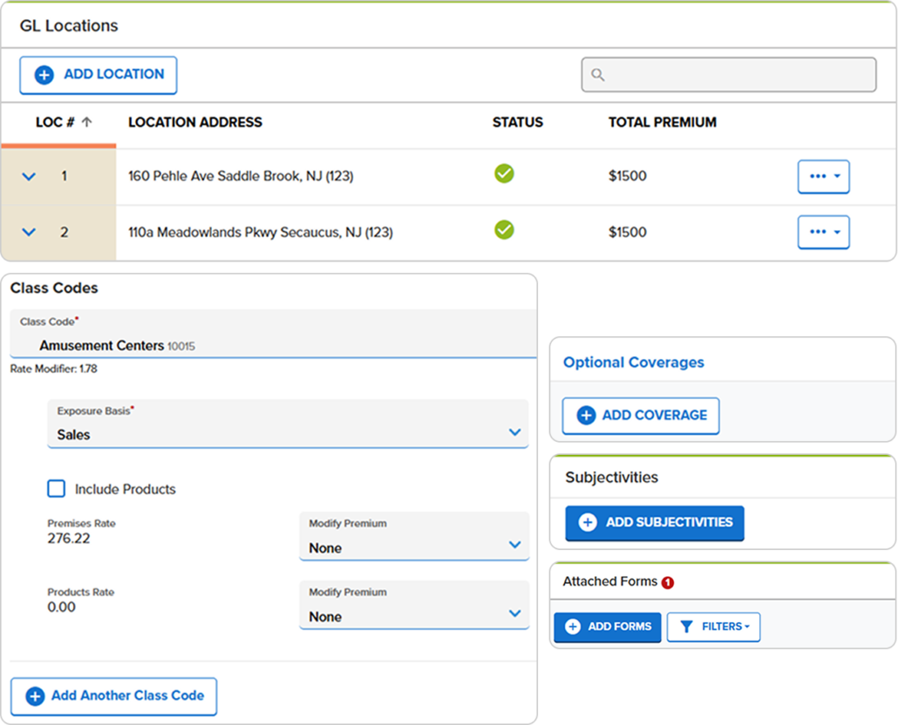Click the red Attached Forms count badge
Viewport: 898px width, 725px height.
(x=668, y=582)
